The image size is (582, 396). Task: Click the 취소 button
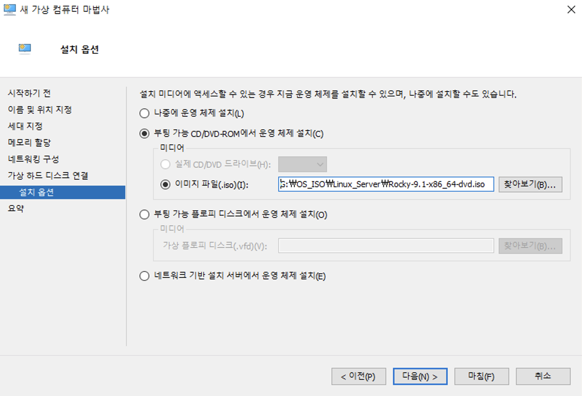tap(543, 376)
